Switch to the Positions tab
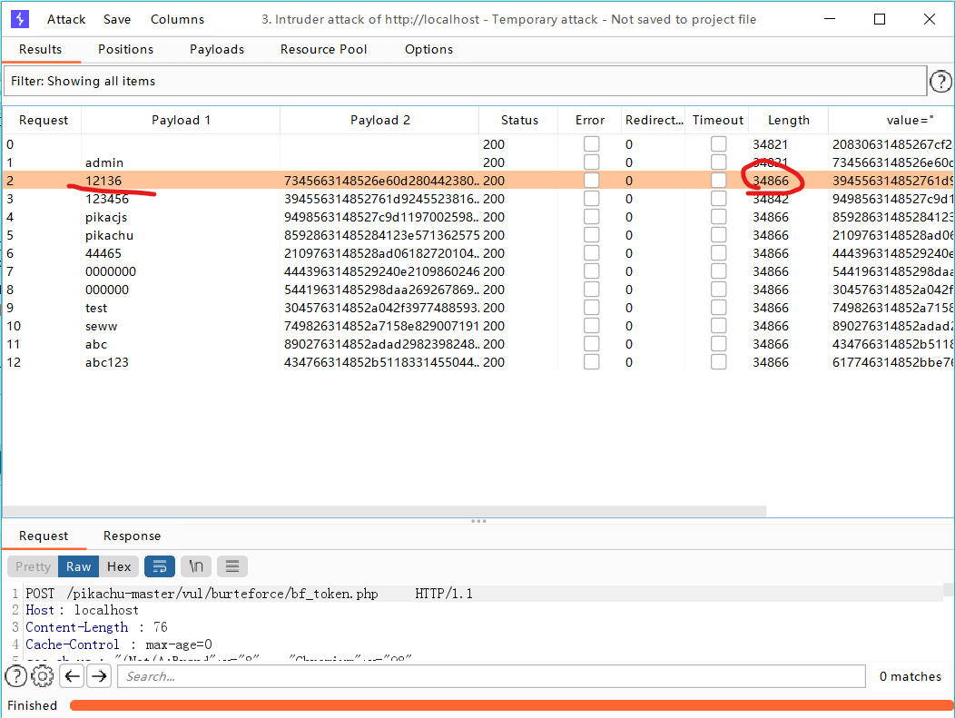The height and width of the screenshot is (718, 955). tap(126, 49)
